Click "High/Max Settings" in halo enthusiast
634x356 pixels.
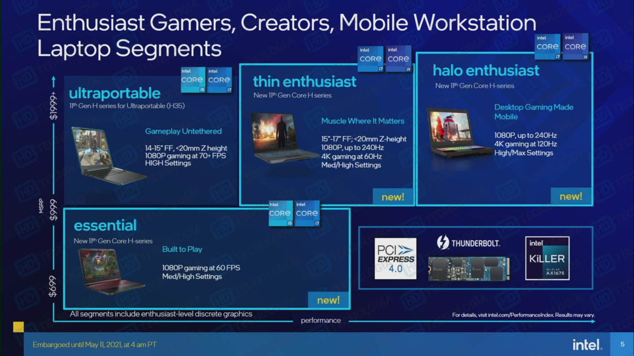524,153
